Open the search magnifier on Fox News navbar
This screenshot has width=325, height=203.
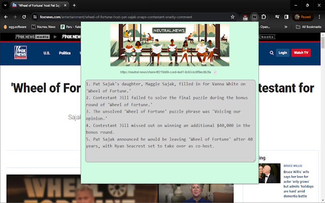click(x=271, y=52)
